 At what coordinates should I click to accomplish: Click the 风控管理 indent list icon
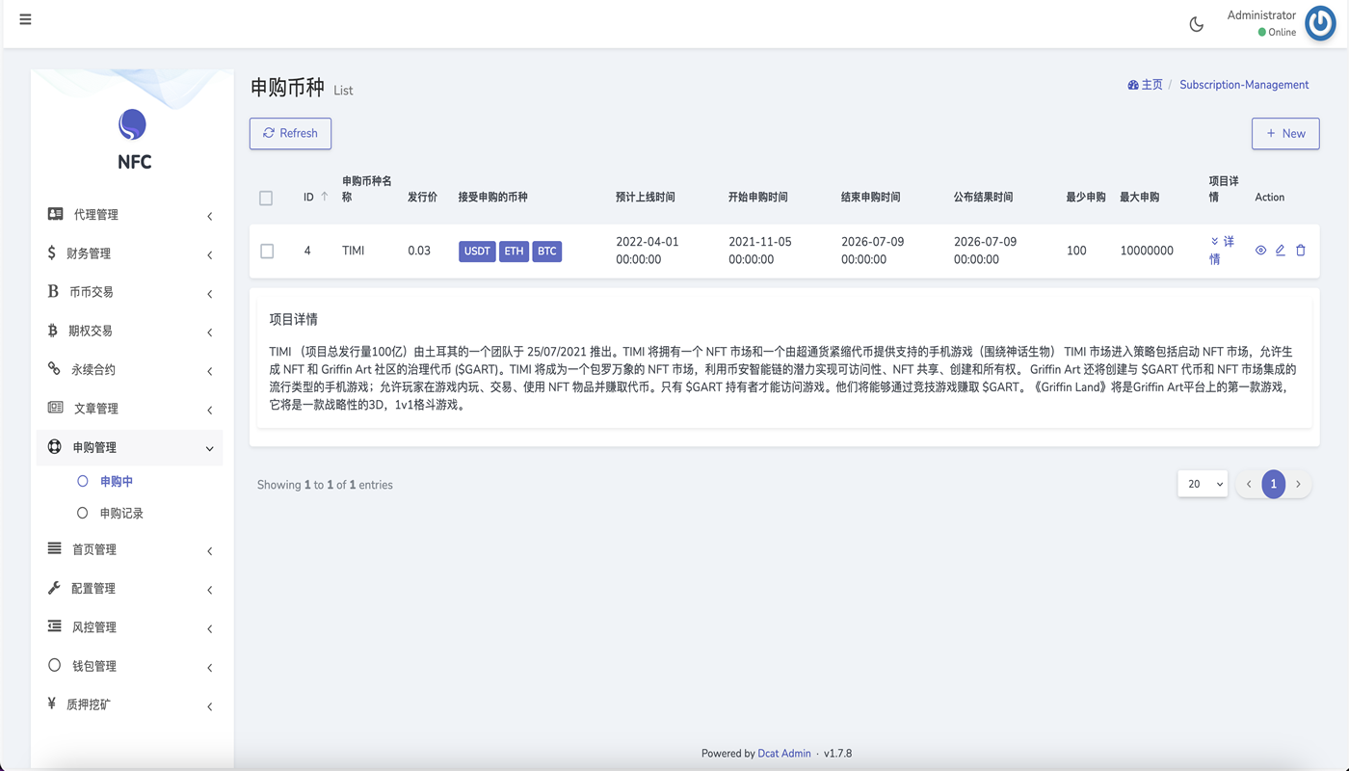pyautogui.click(x=54, y=625)
